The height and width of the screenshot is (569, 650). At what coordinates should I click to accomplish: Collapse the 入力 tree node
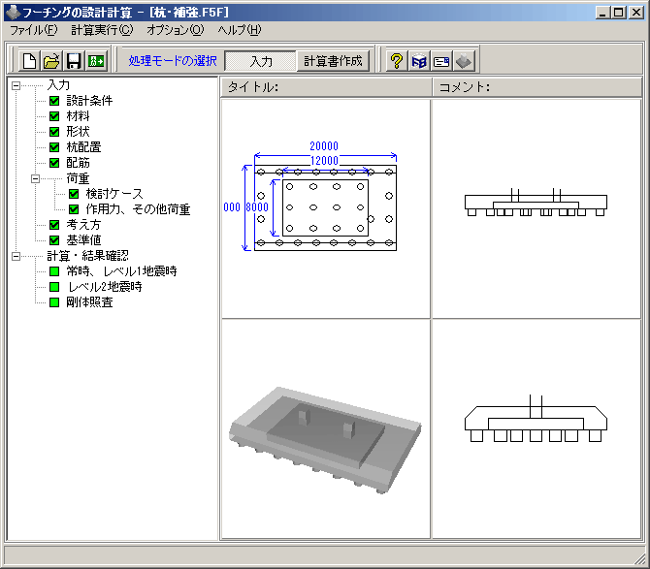pyautogui.click(x=16, y=85)
